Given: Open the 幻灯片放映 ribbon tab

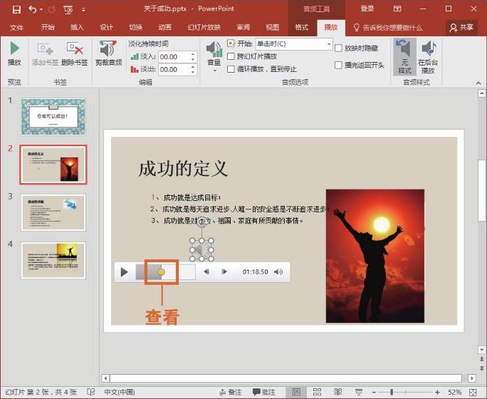Looking at the screenshot, I should (x=204, y=27).
